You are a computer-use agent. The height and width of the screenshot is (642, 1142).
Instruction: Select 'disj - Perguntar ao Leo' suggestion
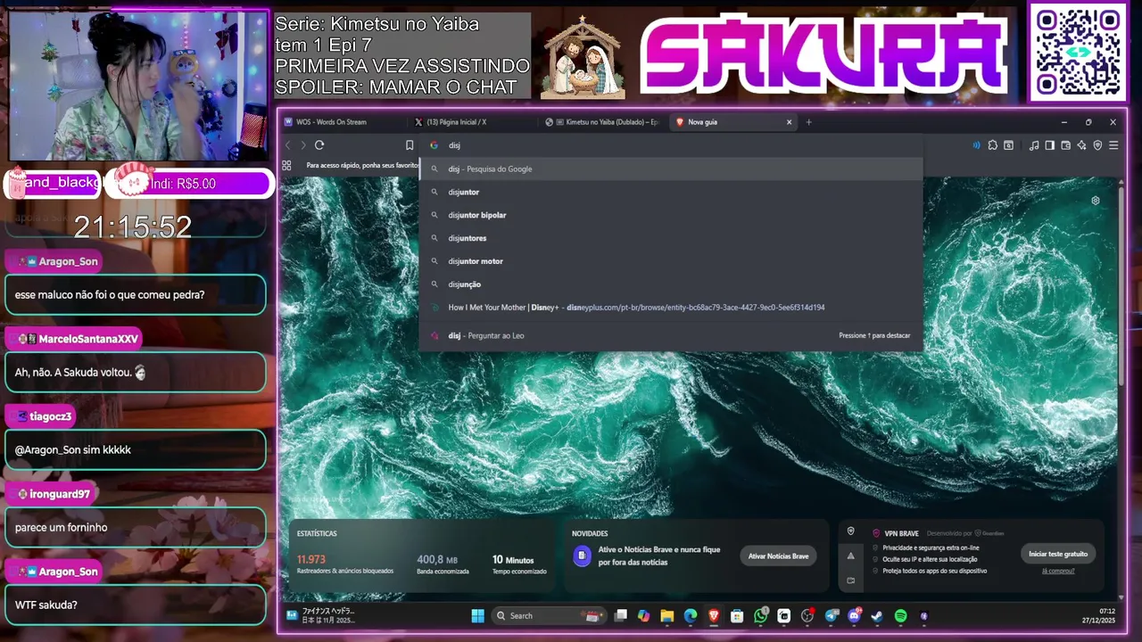point(671,335)
